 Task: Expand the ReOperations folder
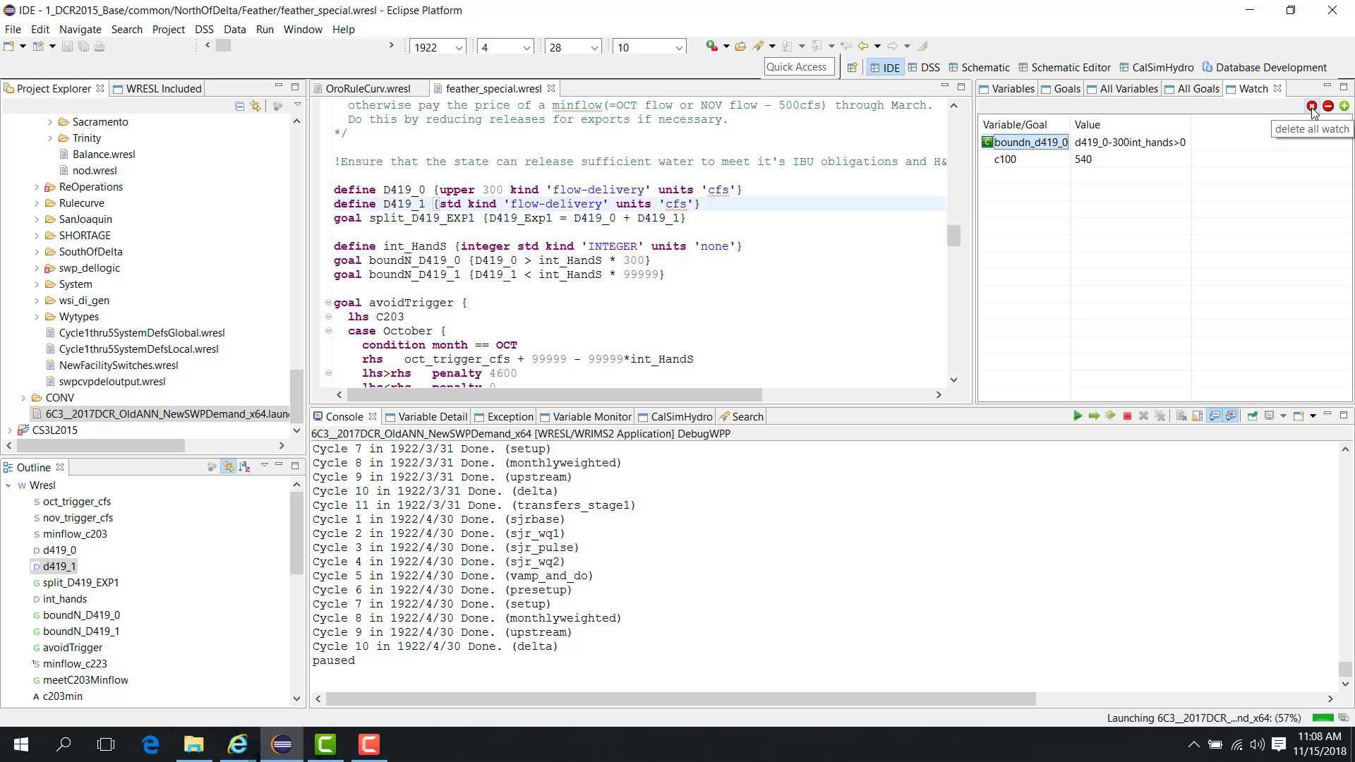[x=37, y=187]
